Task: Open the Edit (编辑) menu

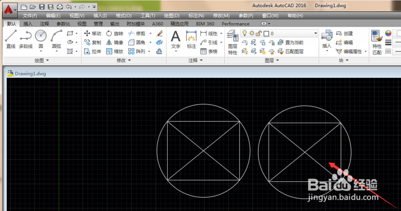Action: pos(53,16)
